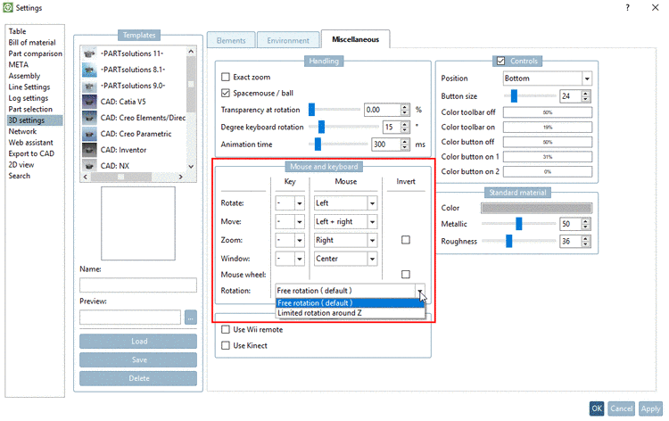
Task: Select the PARTsolutions 9.0 template icon
Action: tap(89, 86)
